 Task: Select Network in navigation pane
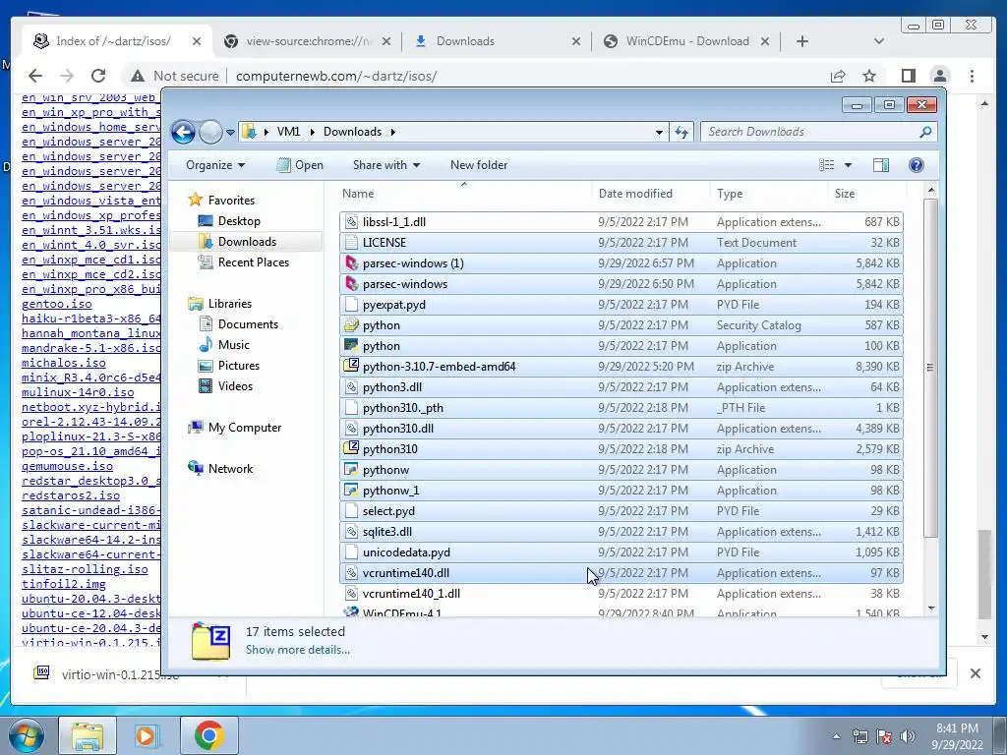pos(230,469)
